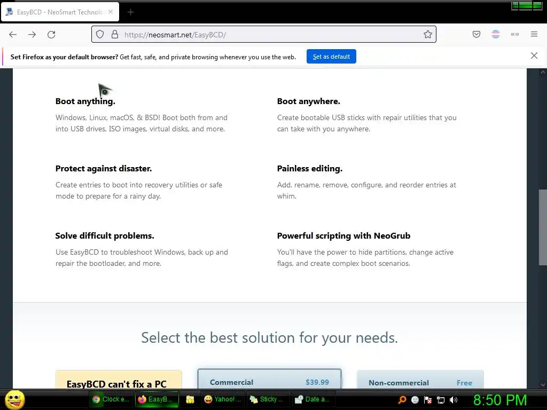Click the neosmart.net/EasyBCD URL field
Image resolution: width=547 pixels, height=410 pixels.
pos(263,35)
